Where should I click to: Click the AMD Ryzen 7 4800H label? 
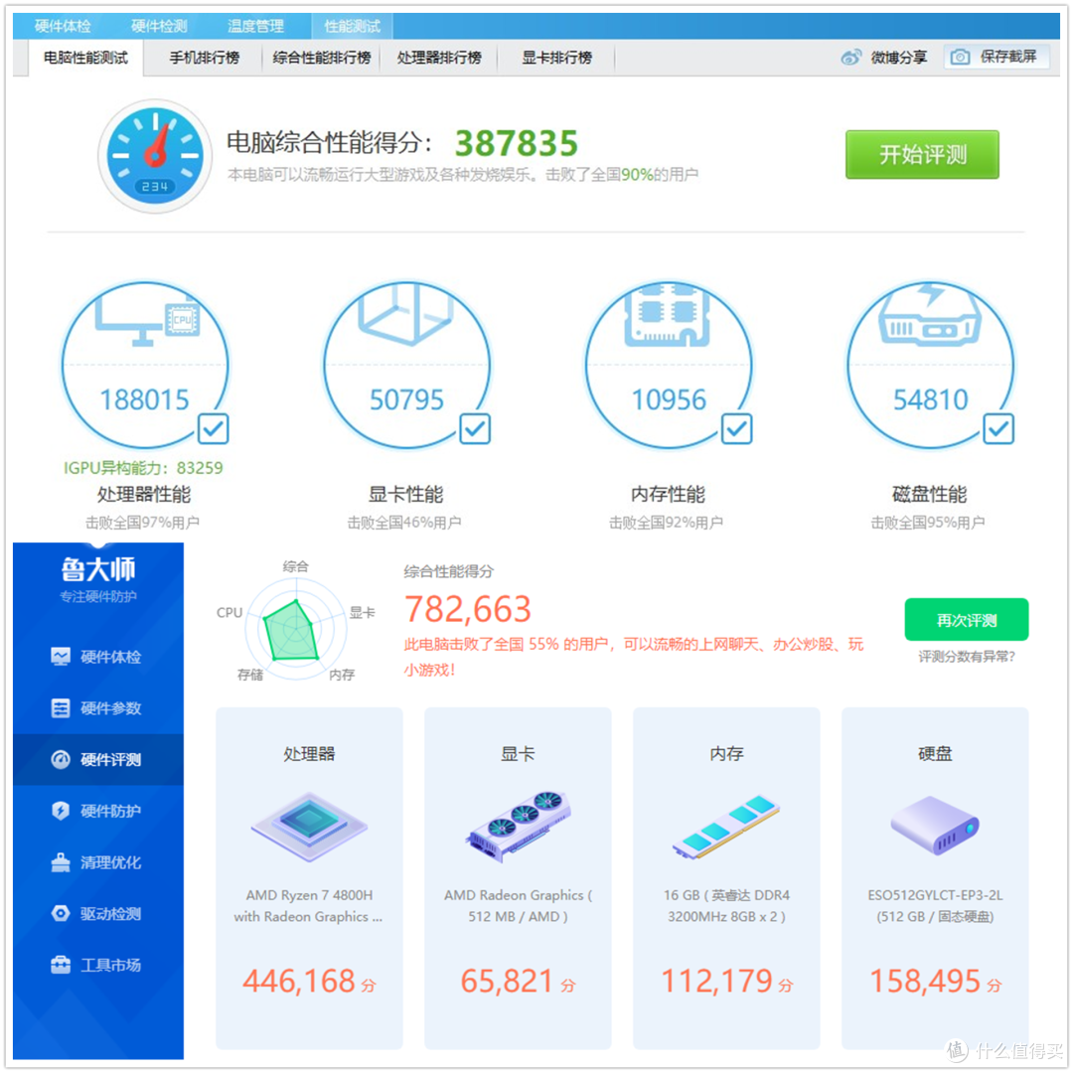pyautogui.click(x=309, y=906)
